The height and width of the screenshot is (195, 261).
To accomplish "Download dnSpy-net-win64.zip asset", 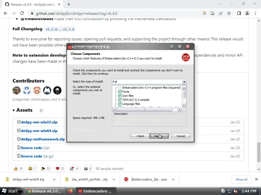I will point(39,131).
